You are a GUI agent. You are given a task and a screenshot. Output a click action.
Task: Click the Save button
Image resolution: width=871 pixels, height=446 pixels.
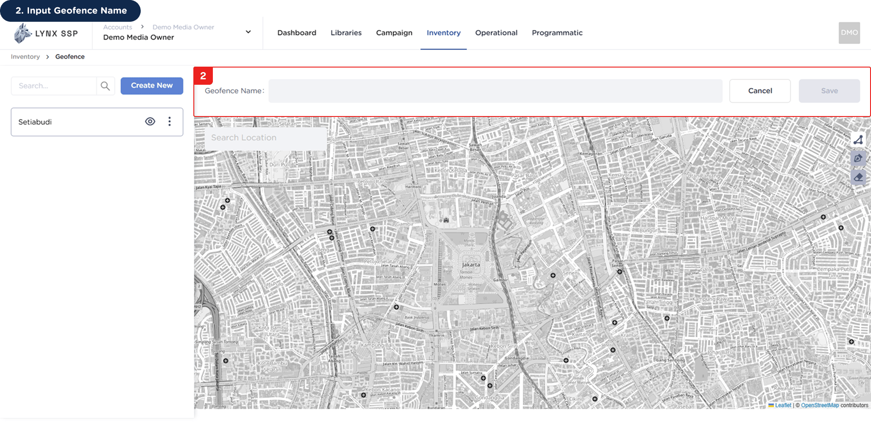click(x=829, y=91)
